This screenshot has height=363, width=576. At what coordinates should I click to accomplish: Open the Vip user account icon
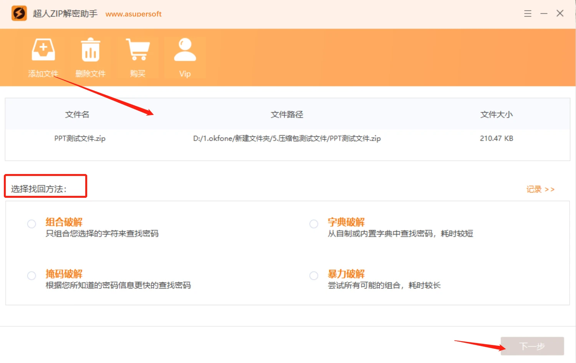[x=185, y=50]
